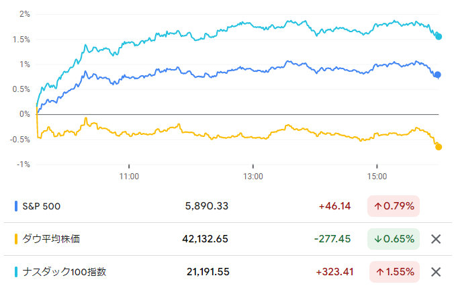Click the cyan marker beside ナスダック100指数
This screenshot has height=286, width=454.
16,272
